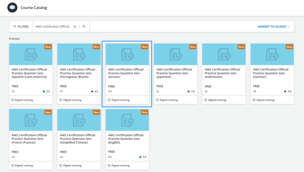Click the German course title
The image size is (304, 172).
(x=270, y=73)
